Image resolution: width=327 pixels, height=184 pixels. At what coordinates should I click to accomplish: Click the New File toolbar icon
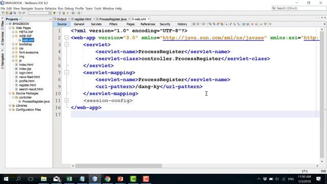(x=3, y=13)
